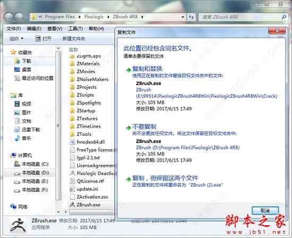Viewport: 292px width, 238px height.
Task: Click the ZStartup folder icon
Action: click(72, 110)
